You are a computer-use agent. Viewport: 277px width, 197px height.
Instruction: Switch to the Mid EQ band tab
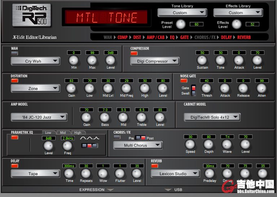click(63, 133)
